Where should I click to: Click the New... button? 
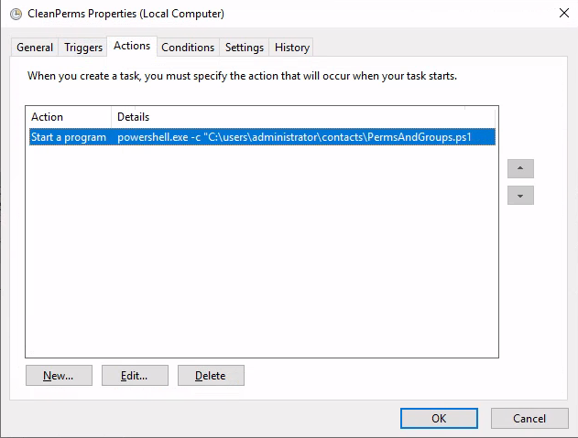click(59, 376)
